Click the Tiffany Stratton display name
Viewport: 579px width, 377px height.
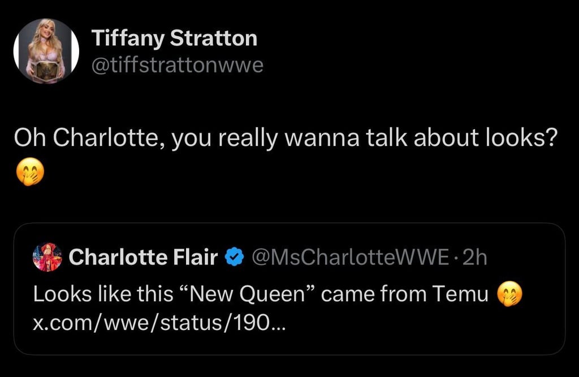[174, 38]
